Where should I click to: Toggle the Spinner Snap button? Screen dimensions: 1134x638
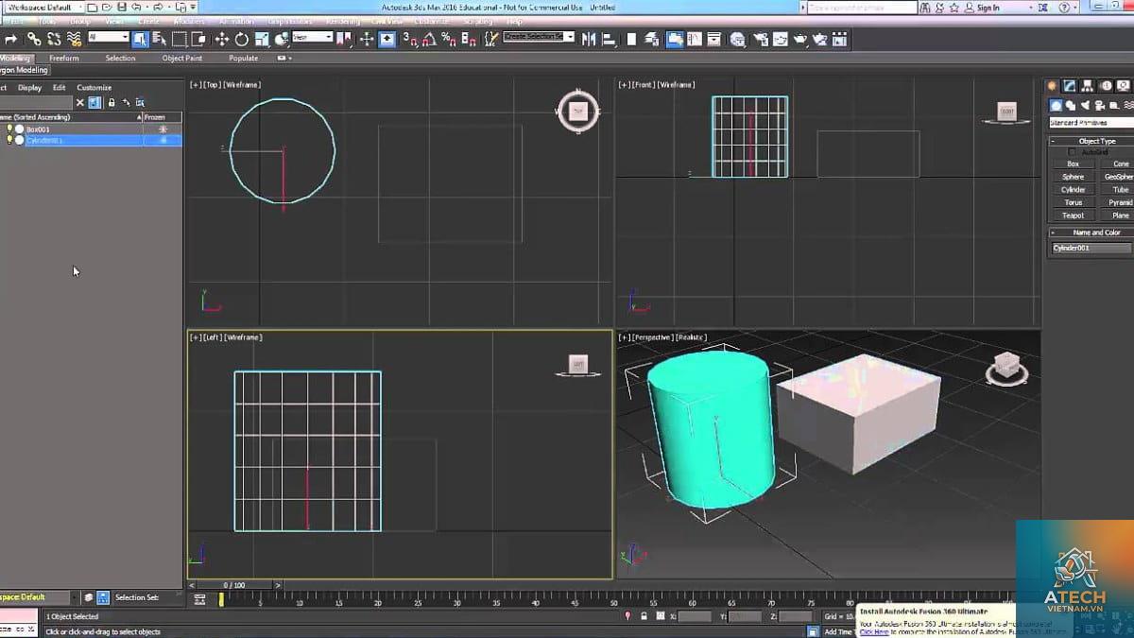[x=467, y=39]
